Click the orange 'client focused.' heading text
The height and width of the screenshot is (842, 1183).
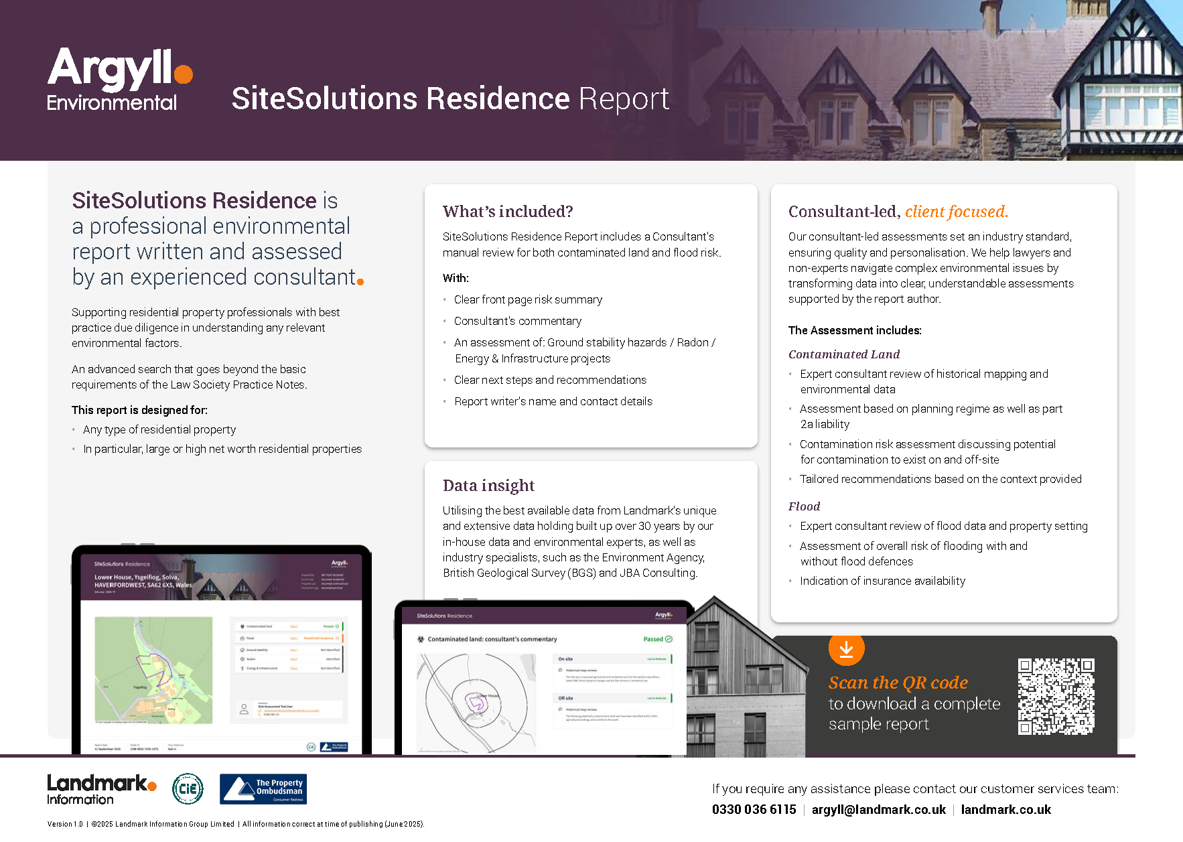956,212
